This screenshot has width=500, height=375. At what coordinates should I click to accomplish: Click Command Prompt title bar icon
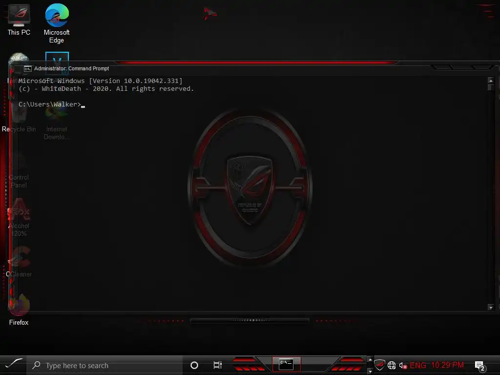pos(28,68)
